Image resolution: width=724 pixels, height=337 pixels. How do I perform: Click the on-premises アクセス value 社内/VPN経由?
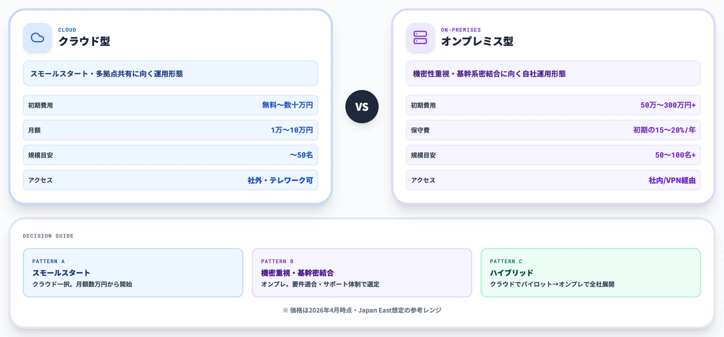pyautogui.click(x=672, y=180)
